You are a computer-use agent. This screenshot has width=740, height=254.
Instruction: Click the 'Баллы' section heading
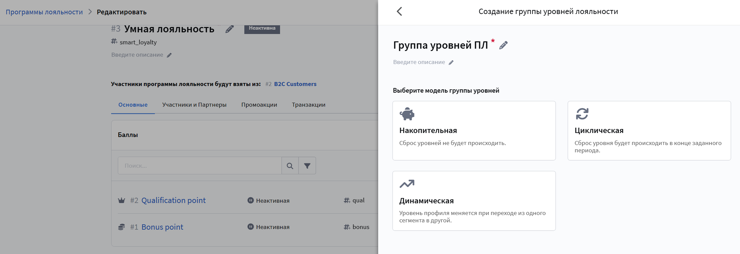[128, 135]
